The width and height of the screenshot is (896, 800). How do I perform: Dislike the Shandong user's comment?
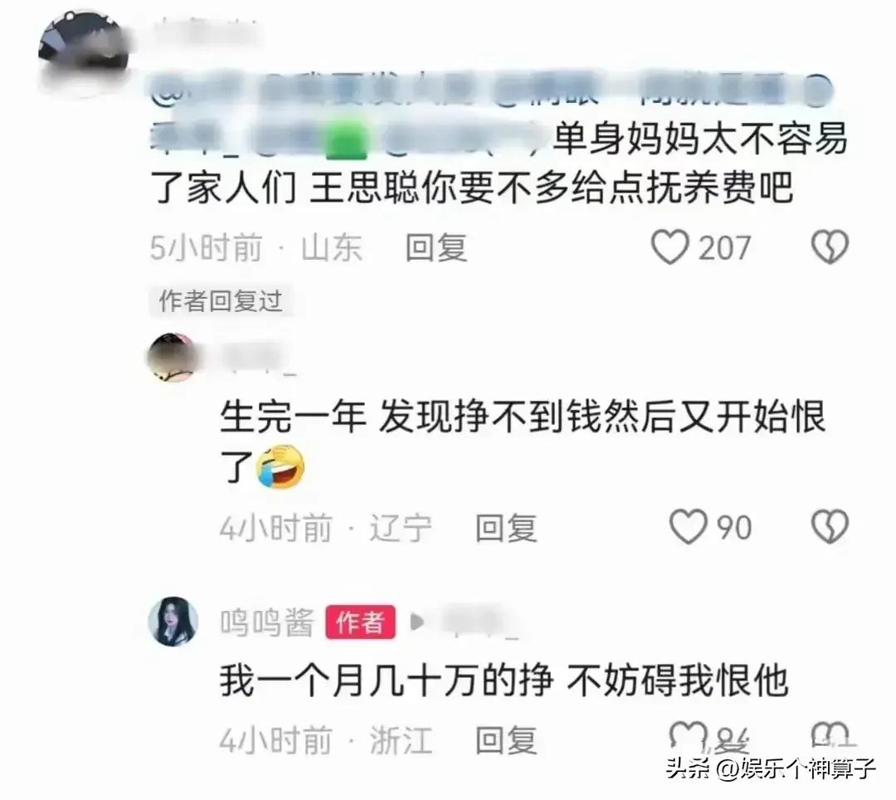(x=830, y=246)
